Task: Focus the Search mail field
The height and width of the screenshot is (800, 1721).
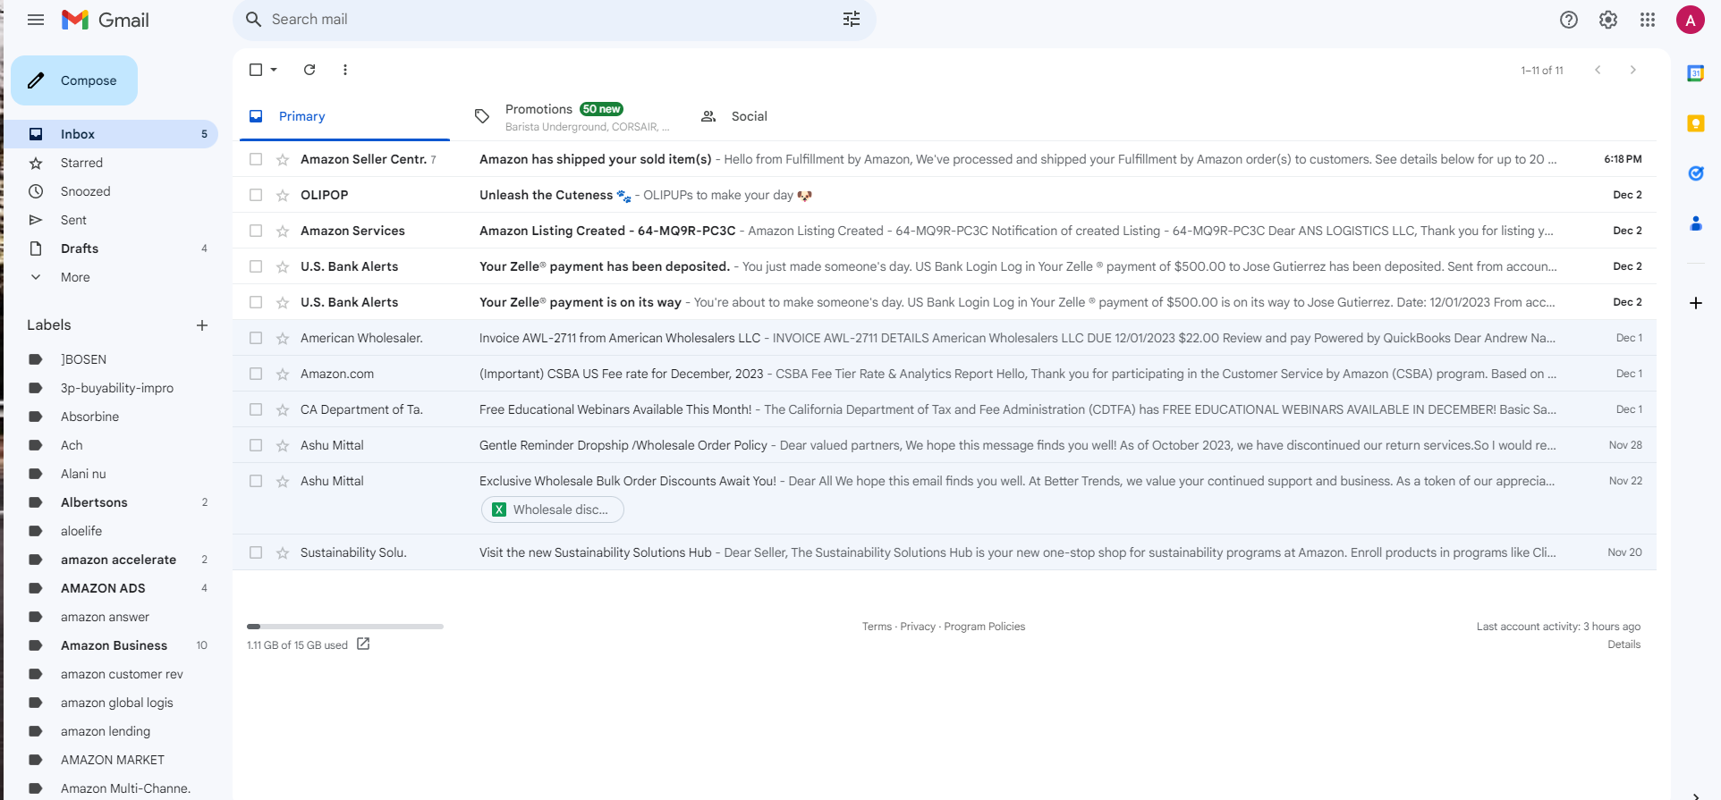Action: click(x=555, y=20)
